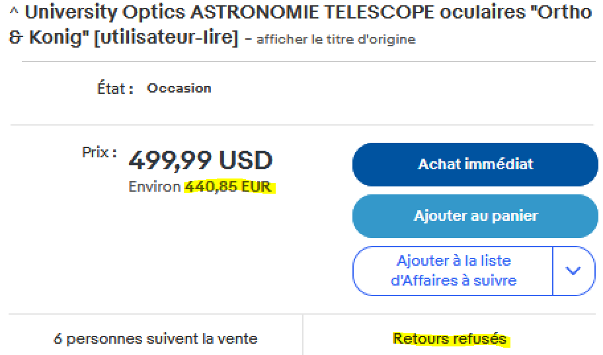The width and height of the screenshot is (603, 355).
Task: Click the 499,99 USD price
Action: [200, 161]
